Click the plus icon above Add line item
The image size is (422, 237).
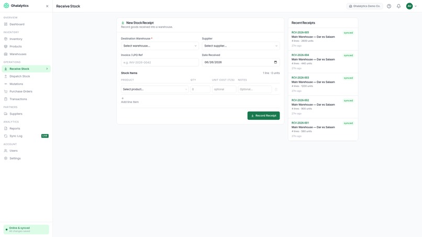tap(123, 98)
